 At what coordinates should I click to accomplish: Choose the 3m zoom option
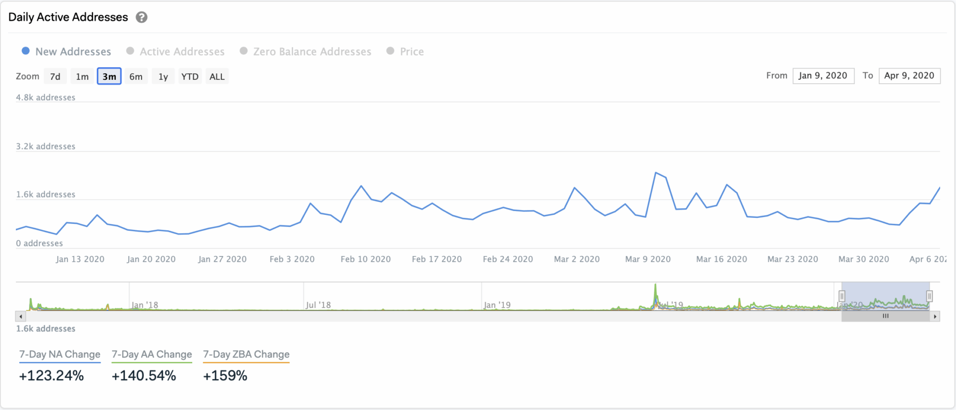coord(109,76)
